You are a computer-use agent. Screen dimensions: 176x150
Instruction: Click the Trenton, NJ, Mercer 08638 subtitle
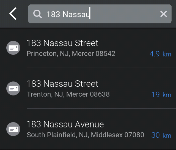(x=68, y=94)
